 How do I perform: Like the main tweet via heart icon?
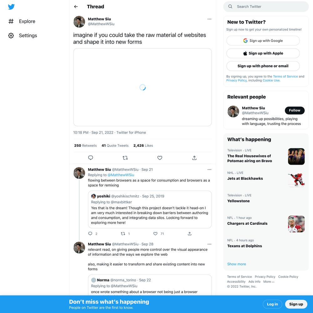pos(160,158)
